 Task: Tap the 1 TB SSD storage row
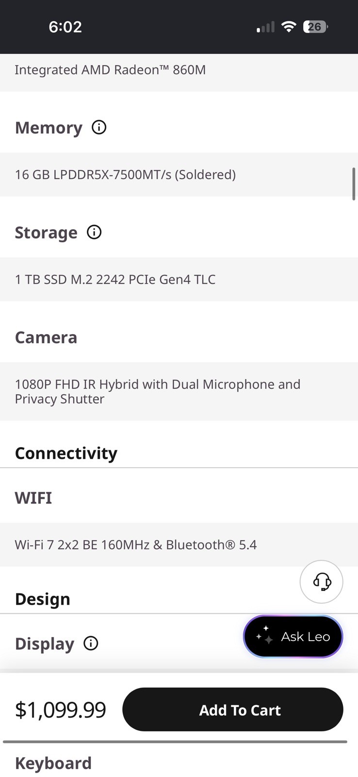coord(179,279)
